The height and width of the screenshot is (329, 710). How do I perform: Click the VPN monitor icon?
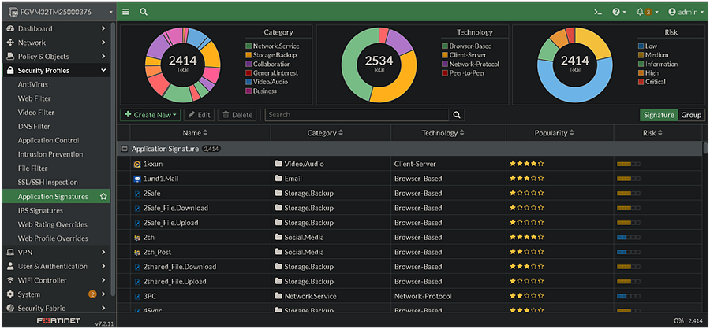(x=10, y=252)
